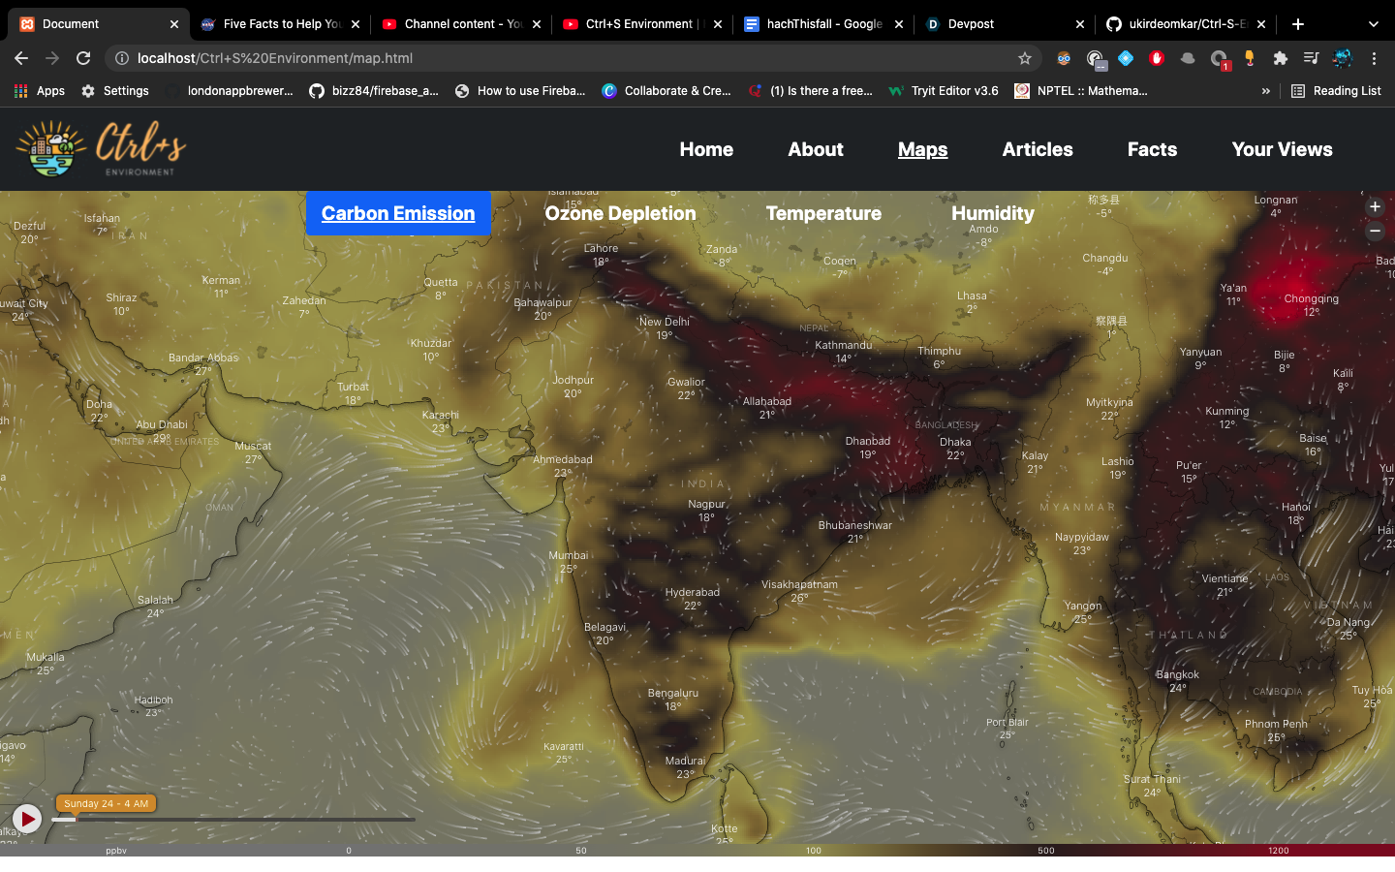This screenshot has height=872, width=1395.
Task: Switch to hachThisfall Google Docs tab
Action: (x=823, y=24)
